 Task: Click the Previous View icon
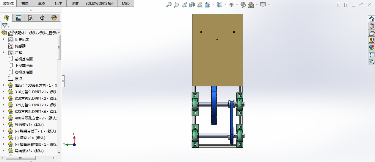(184, 5)
